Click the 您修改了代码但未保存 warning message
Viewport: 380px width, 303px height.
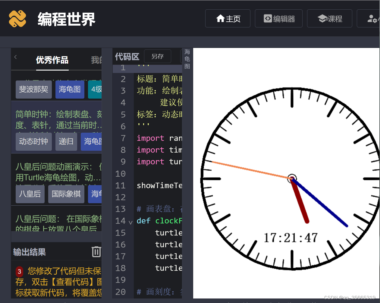tap(58, 282)
